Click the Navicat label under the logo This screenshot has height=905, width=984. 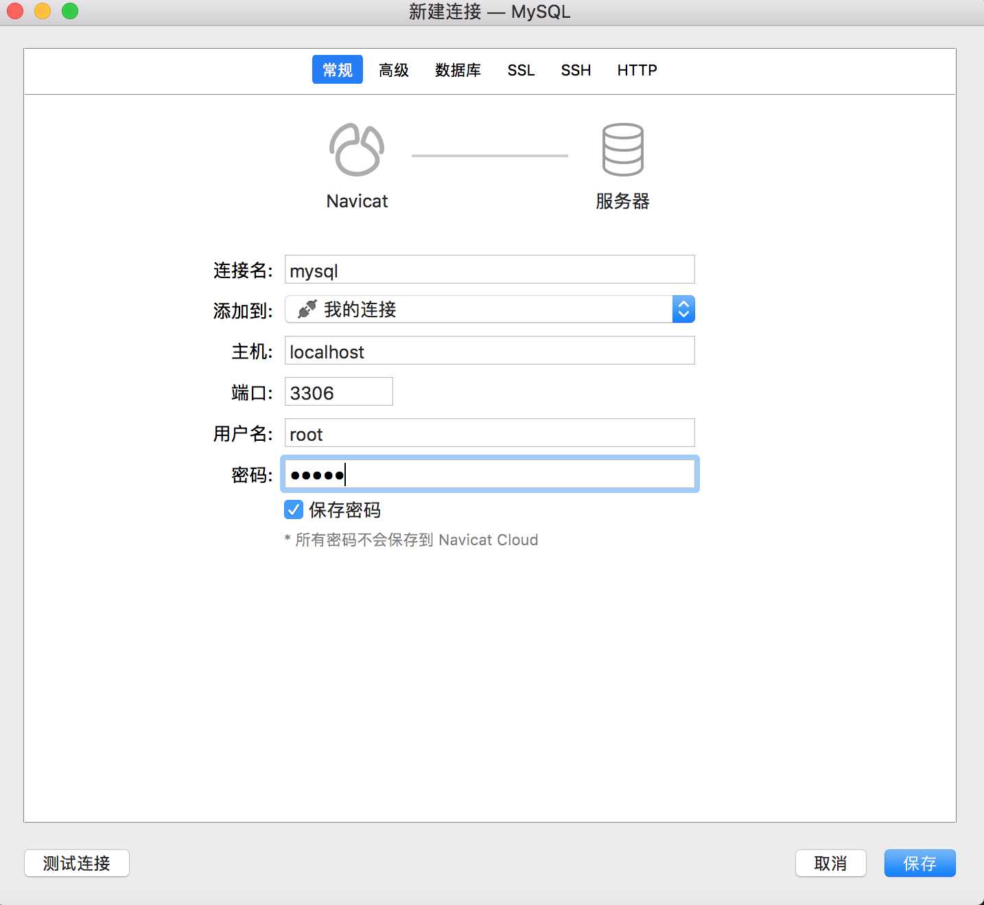point(357,201)
